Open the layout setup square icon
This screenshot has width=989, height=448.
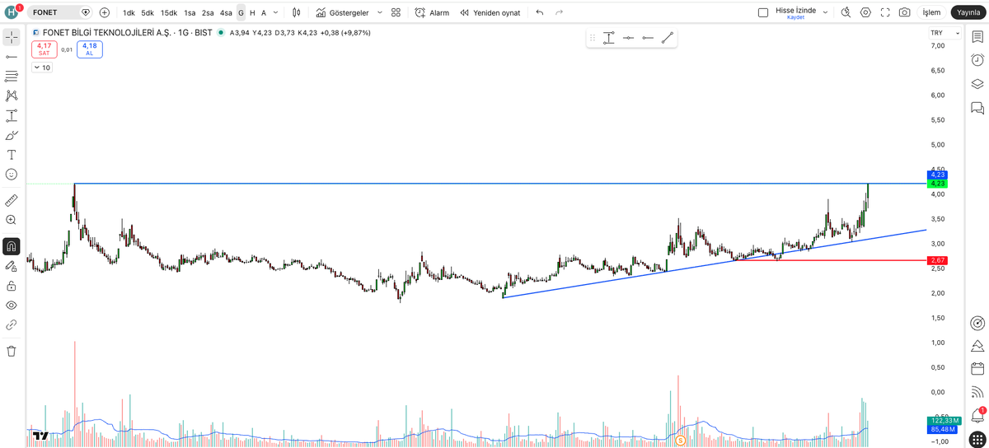pyautogui.click(x=762, y=12)
